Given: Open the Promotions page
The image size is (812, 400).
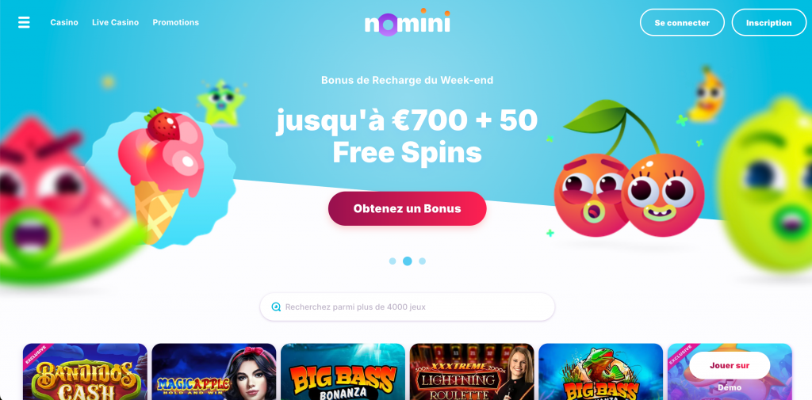Looking at the screenshot, I should click(x=175, y=22).
